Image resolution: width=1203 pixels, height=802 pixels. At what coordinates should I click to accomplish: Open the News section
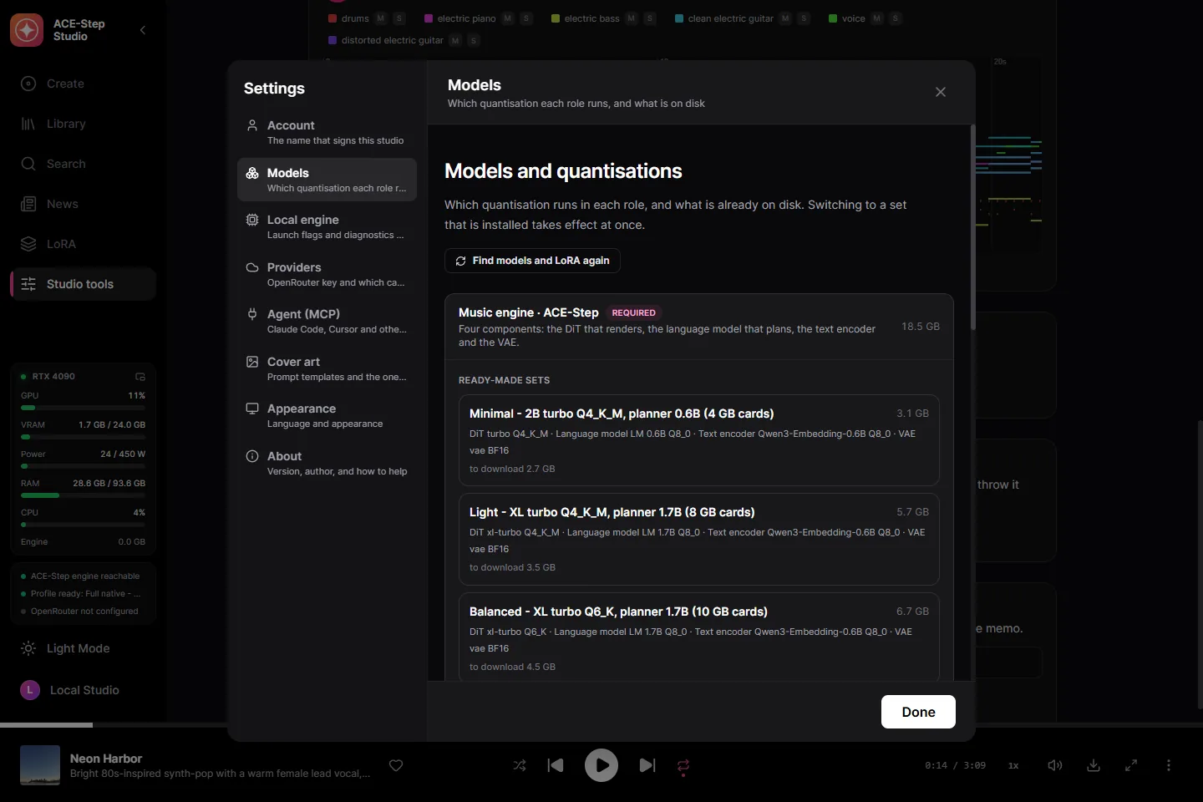click(83, 204)
